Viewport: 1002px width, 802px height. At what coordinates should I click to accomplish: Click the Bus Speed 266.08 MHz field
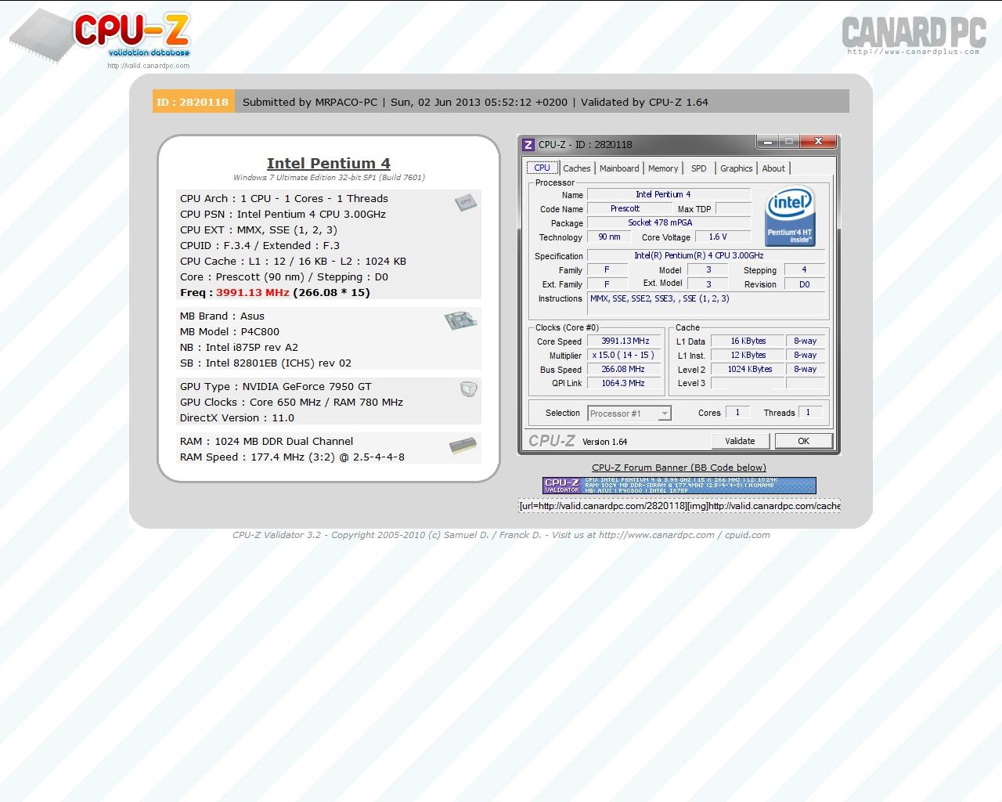pos(625,370)
